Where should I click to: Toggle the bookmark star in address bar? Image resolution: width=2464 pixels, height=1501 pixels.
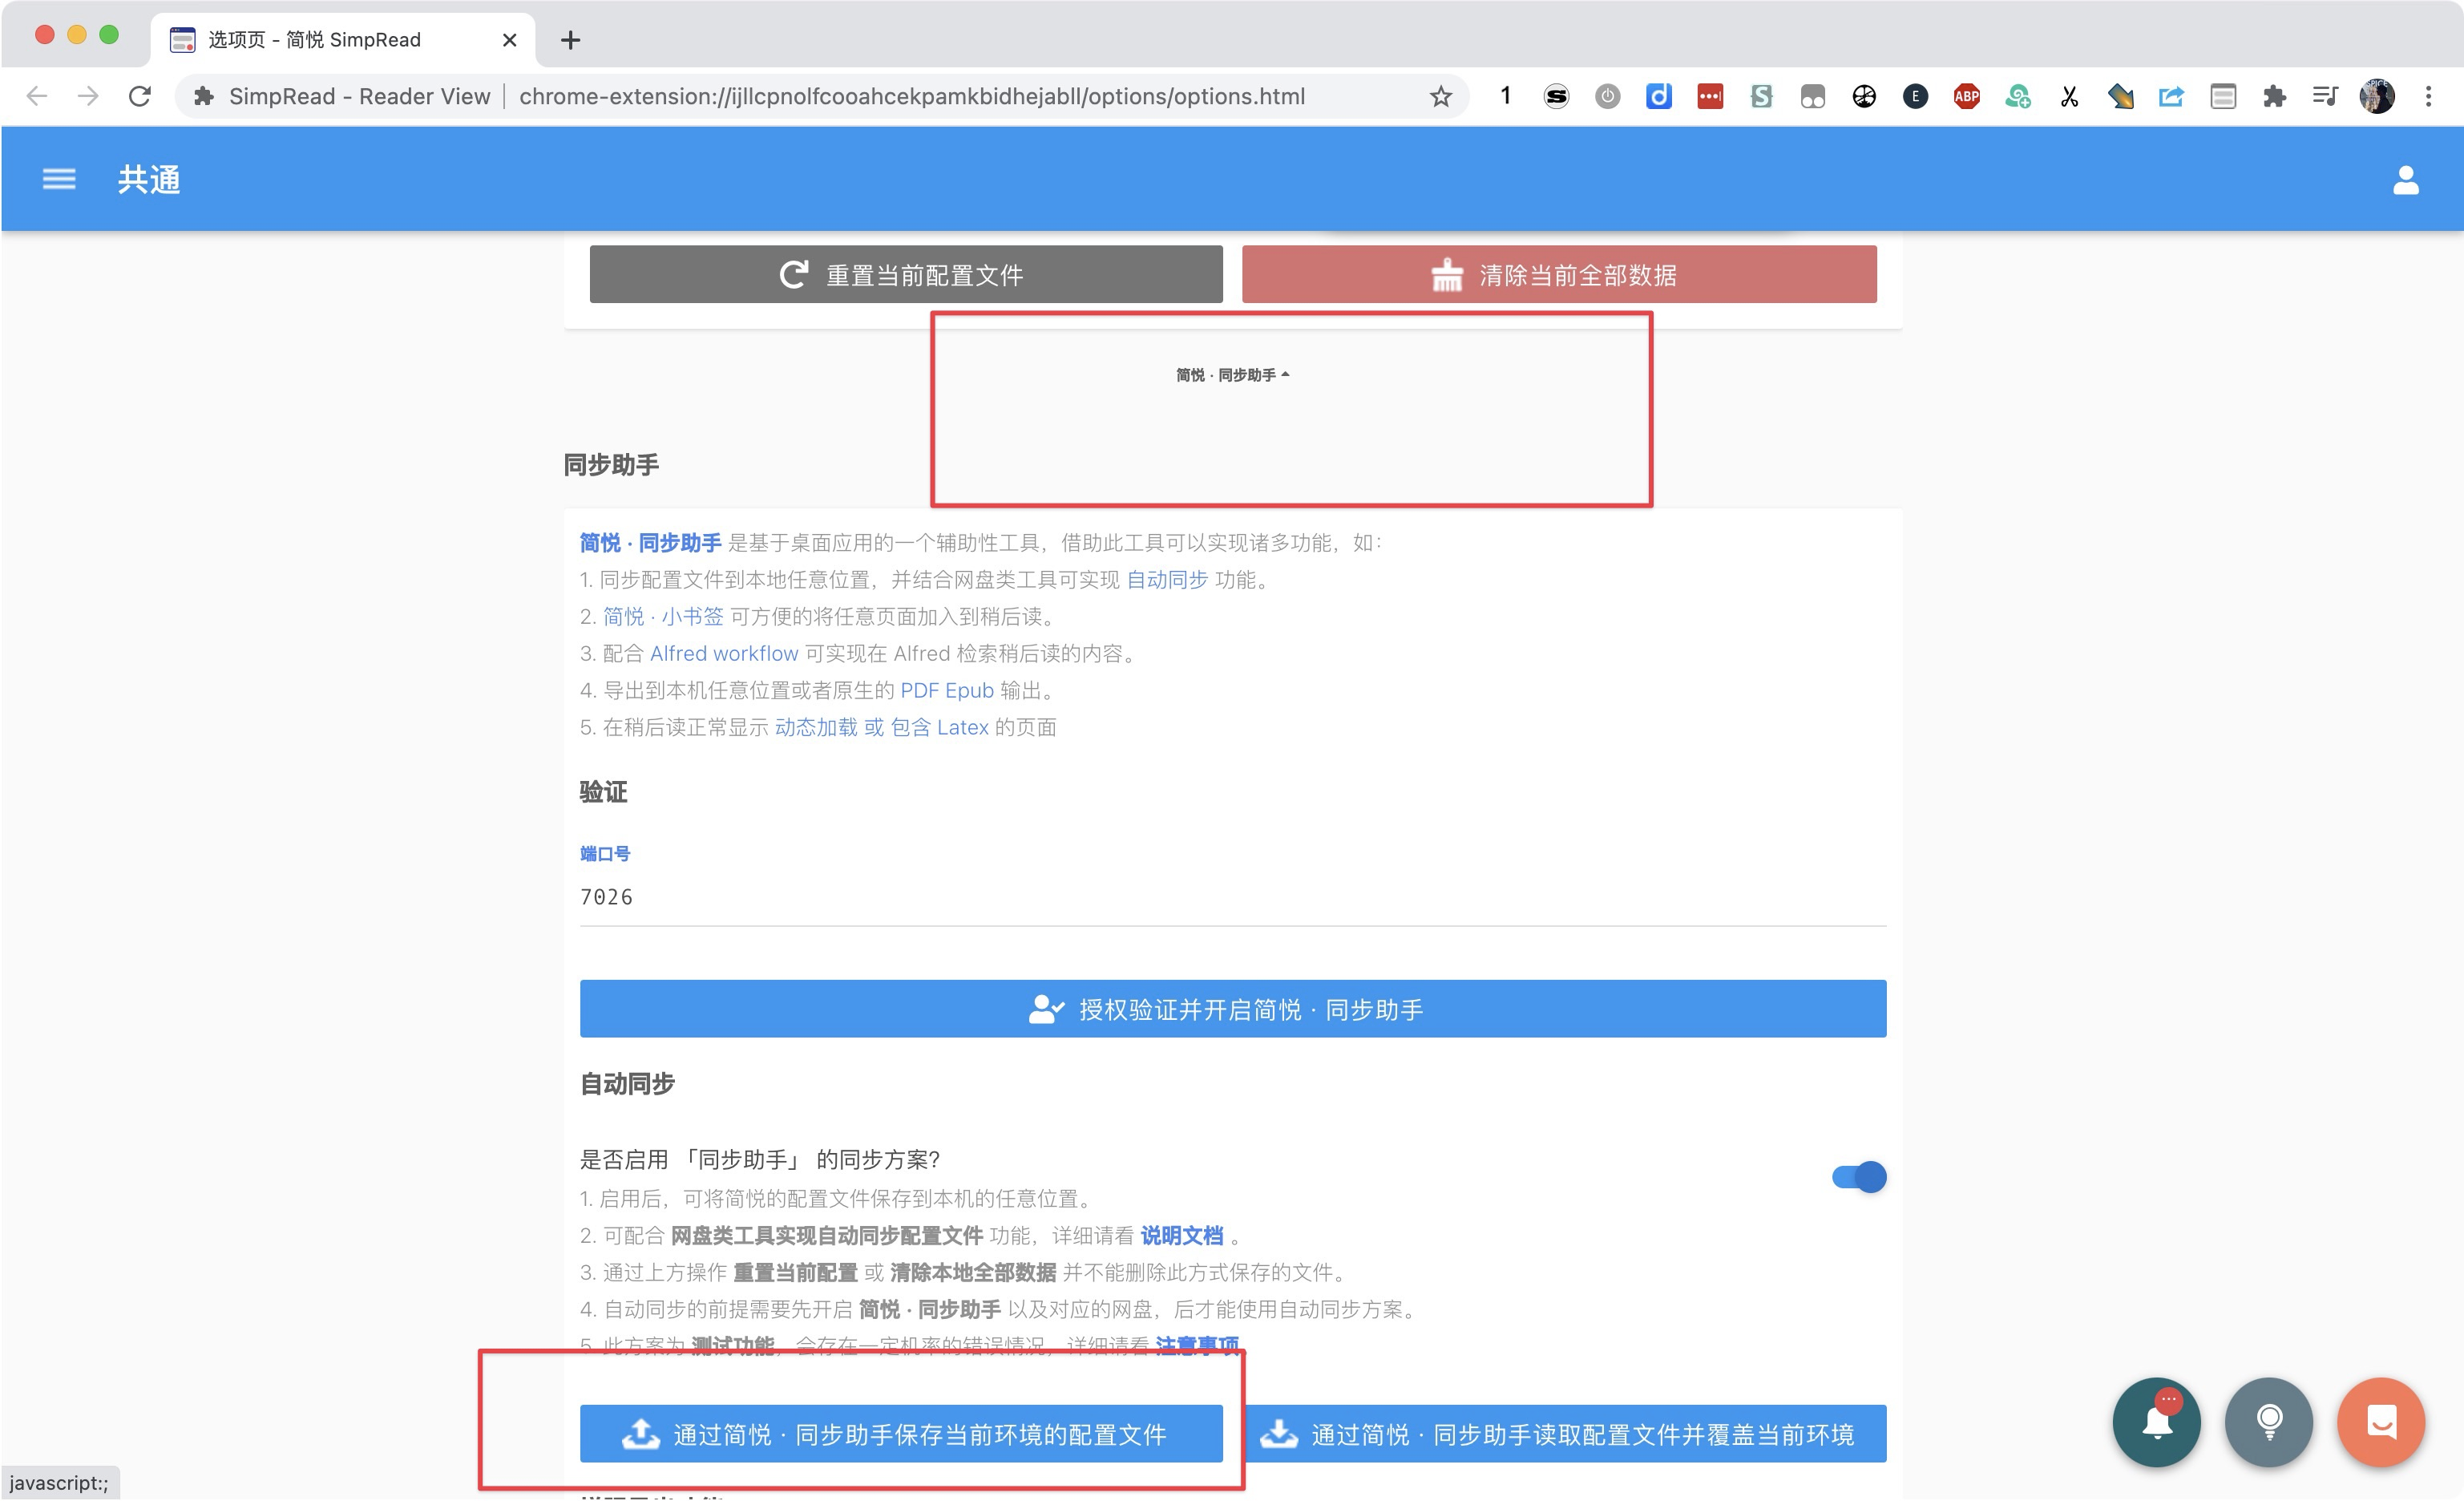(1440, 96)
